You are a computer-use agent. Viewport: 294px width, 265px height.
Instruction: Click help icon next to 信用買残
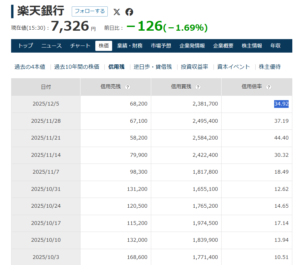point(198,87)
